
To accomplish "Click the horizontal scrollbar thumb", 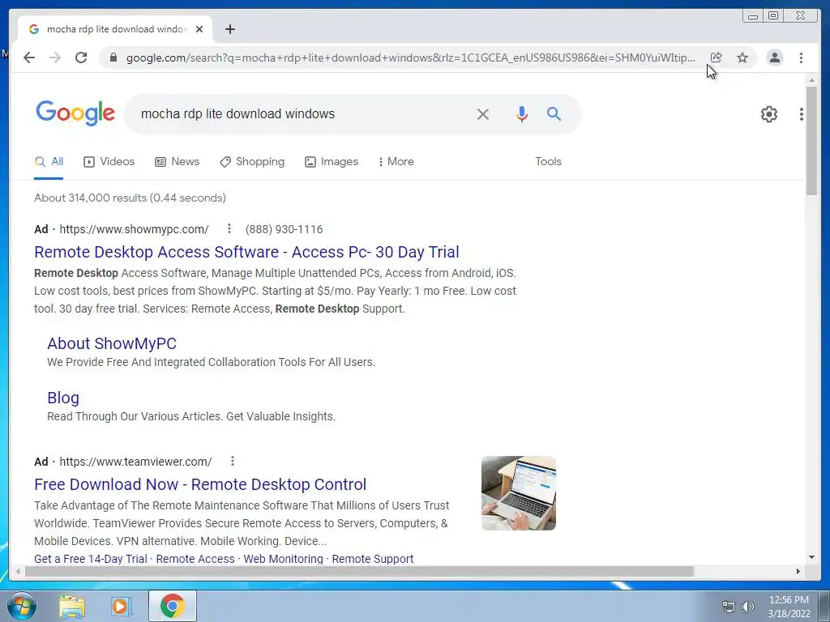I will coord(359,571).
